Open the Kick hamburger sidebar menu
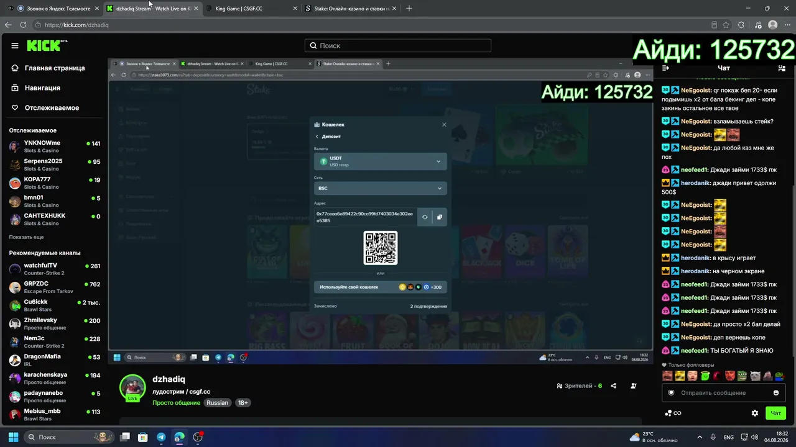 pyautogui.click(x=15, y=45)
